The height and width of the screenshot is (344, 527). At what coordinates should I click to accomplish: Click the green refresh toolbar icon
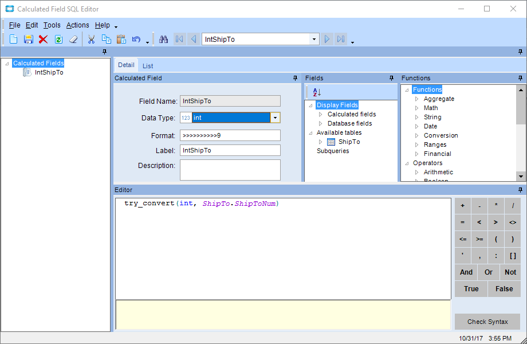coord(58,40)
